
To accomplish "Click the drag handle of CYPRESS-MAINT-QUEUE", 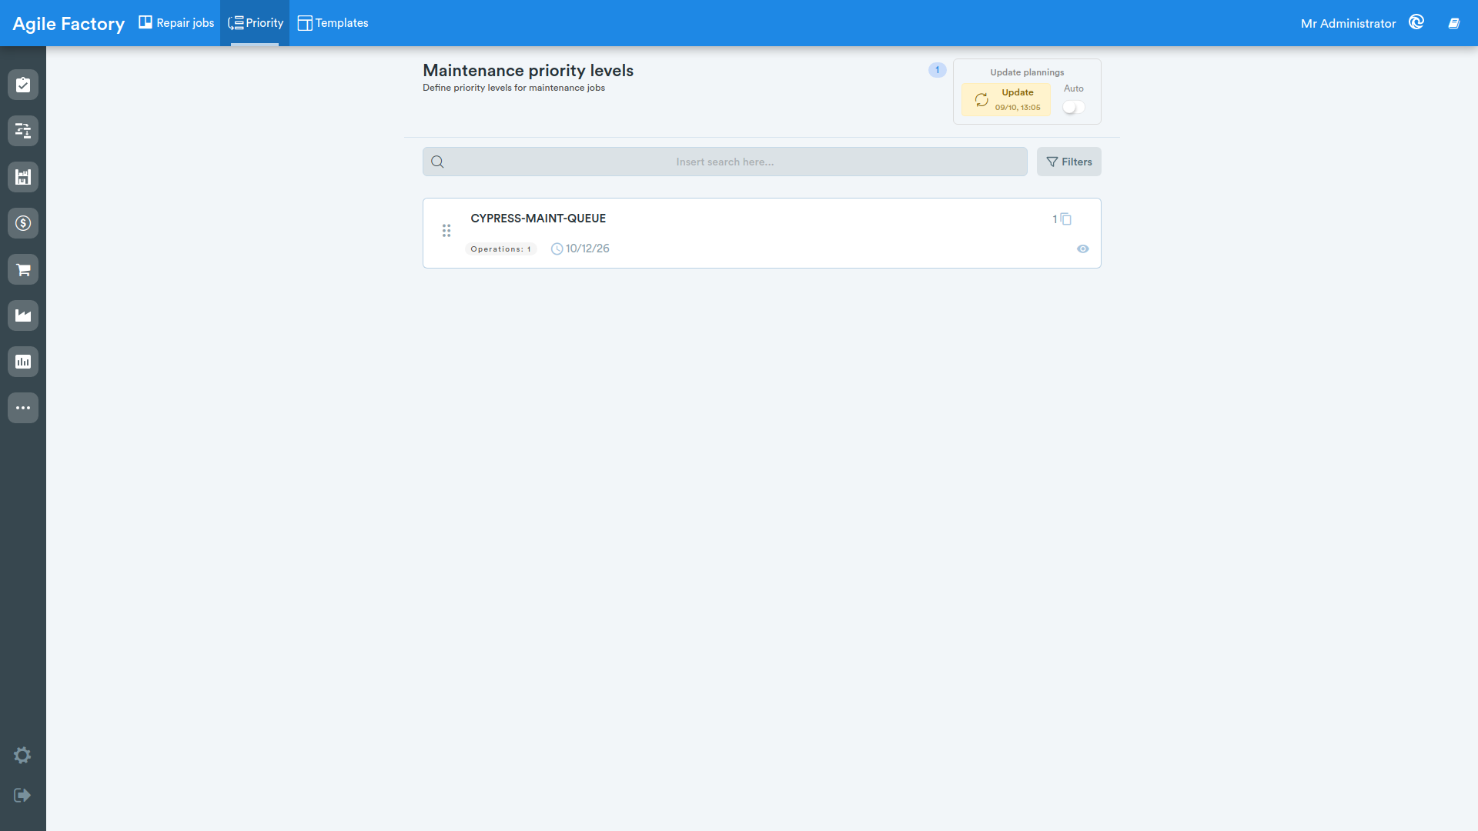I will tap(446, 231).
